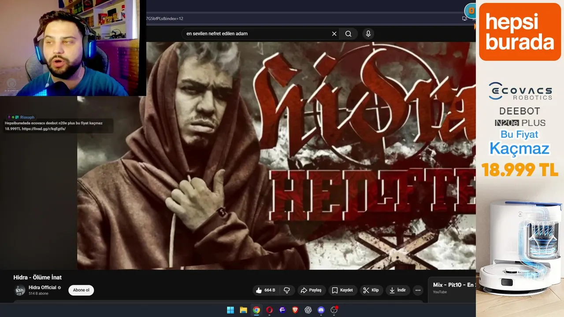Open Discord from the taskbar
564x317 pixels.
click(321, 310)
